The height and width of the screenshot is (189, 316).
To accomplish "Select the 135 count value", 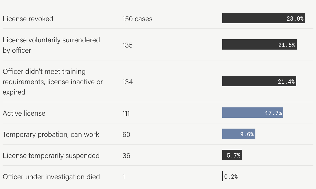I will 127,45.
